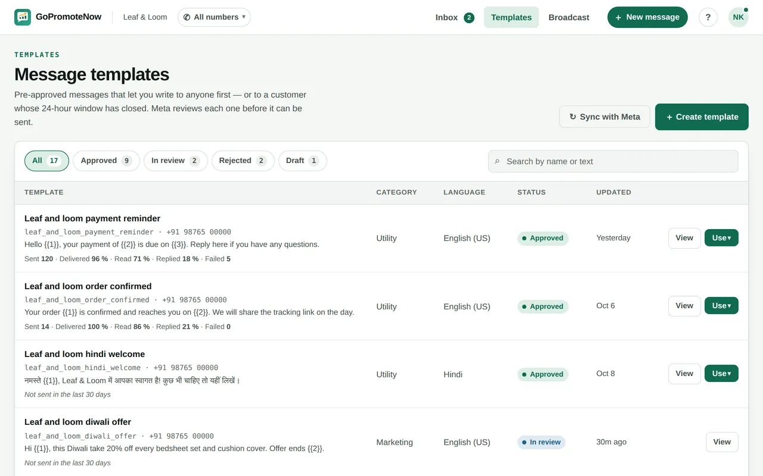Click the 'Leaf and loom diwali offer' title

(x=77, y=422)
